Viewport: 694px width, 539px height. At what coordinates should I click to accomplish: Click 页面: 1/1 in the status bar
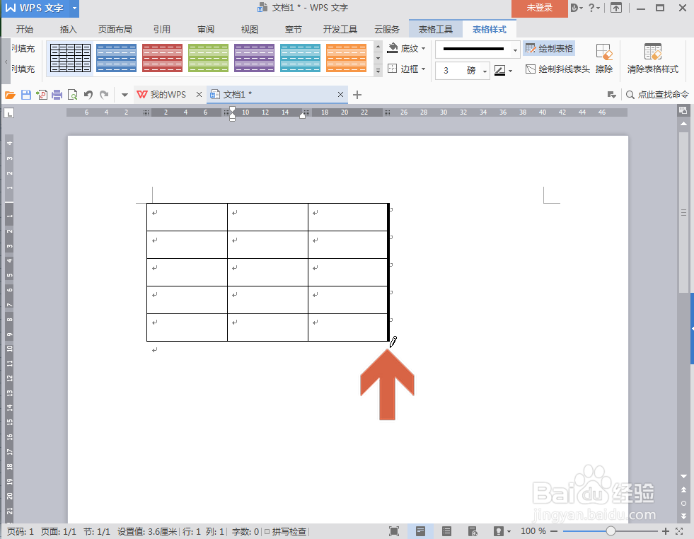(59, 531)
